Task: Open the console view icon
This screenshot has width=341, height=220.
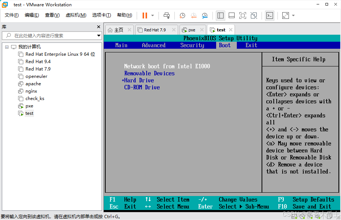Action: (x=270, y=16)
